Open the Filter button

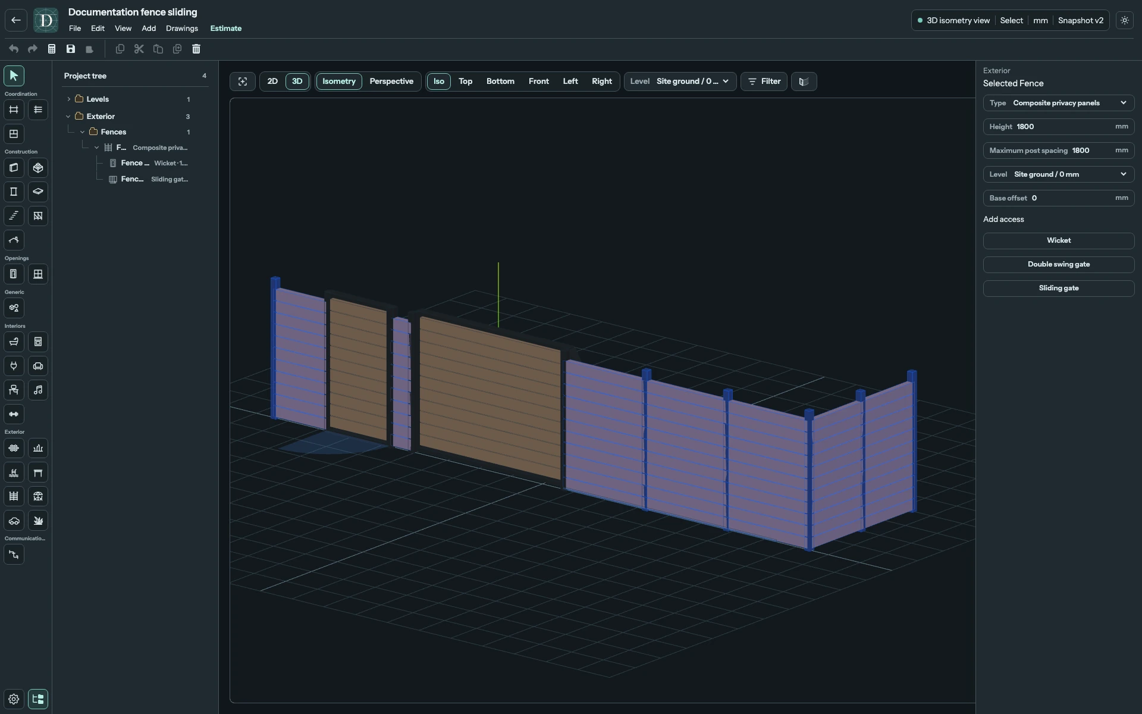(764, 82)
